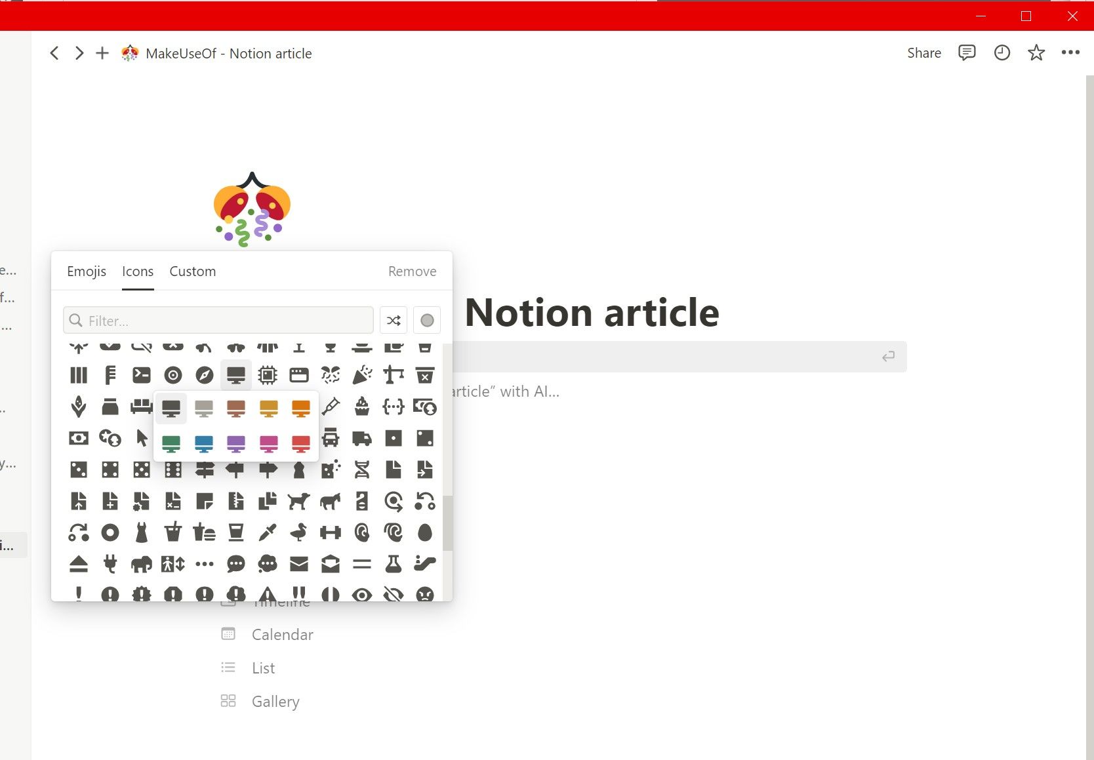Image resolution: width=1094 pixels, height=760 pixels.
Task: Select the desktop computer icon
Action: (236, 375)
